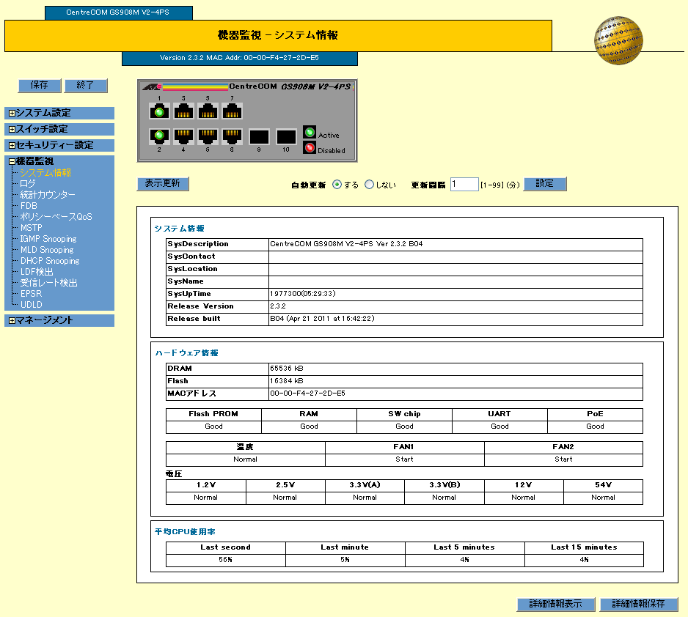This screenshot has height=617, width=688.
Task: Open ポリシーベースQoS page
Action: click(56, 216)
